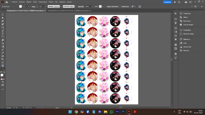Expand the opacity value arrow
The image size is (205, 115).
tap(93, 7)
